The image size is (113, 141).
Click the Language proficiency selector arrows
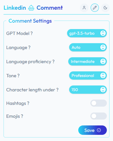pyautogui.click(x=103, y=61)
